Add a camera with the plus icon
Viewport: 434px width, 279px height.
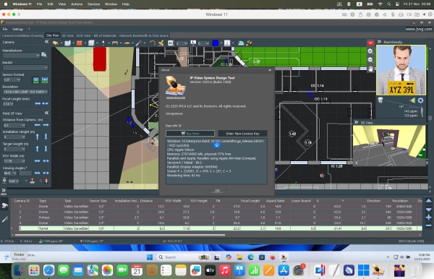[428, 218]
